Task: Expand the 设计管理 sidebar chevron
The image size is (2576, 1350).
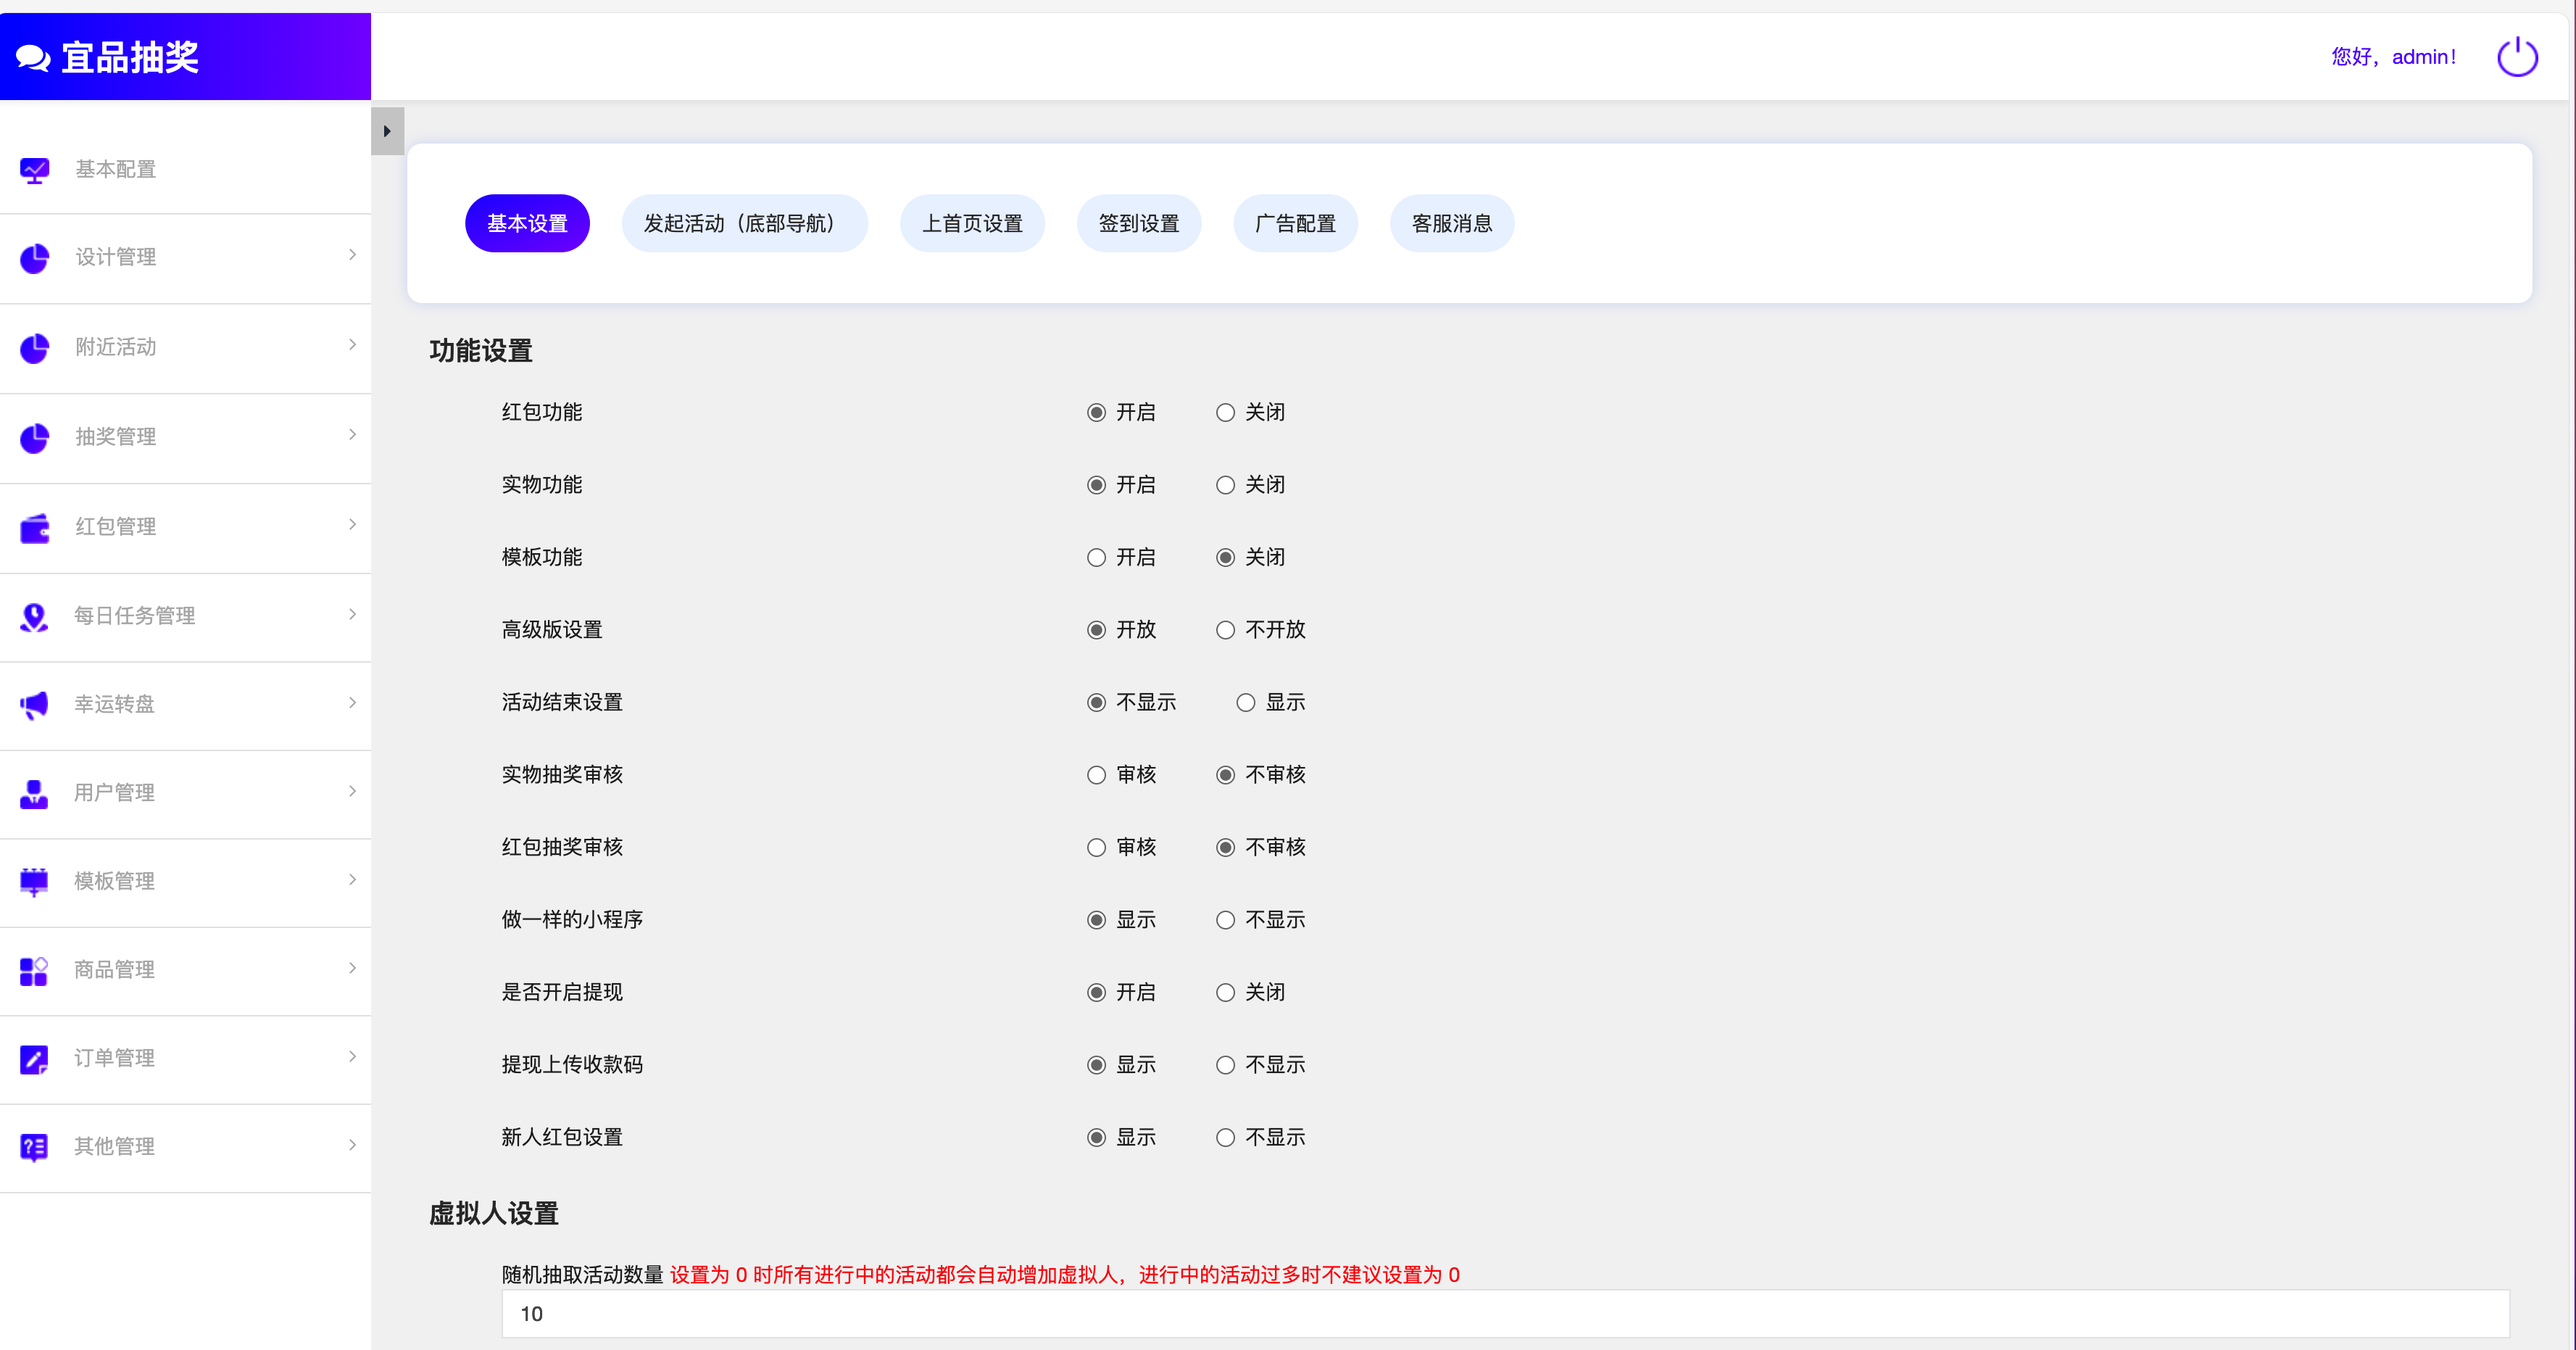Action: pos(352,255)
